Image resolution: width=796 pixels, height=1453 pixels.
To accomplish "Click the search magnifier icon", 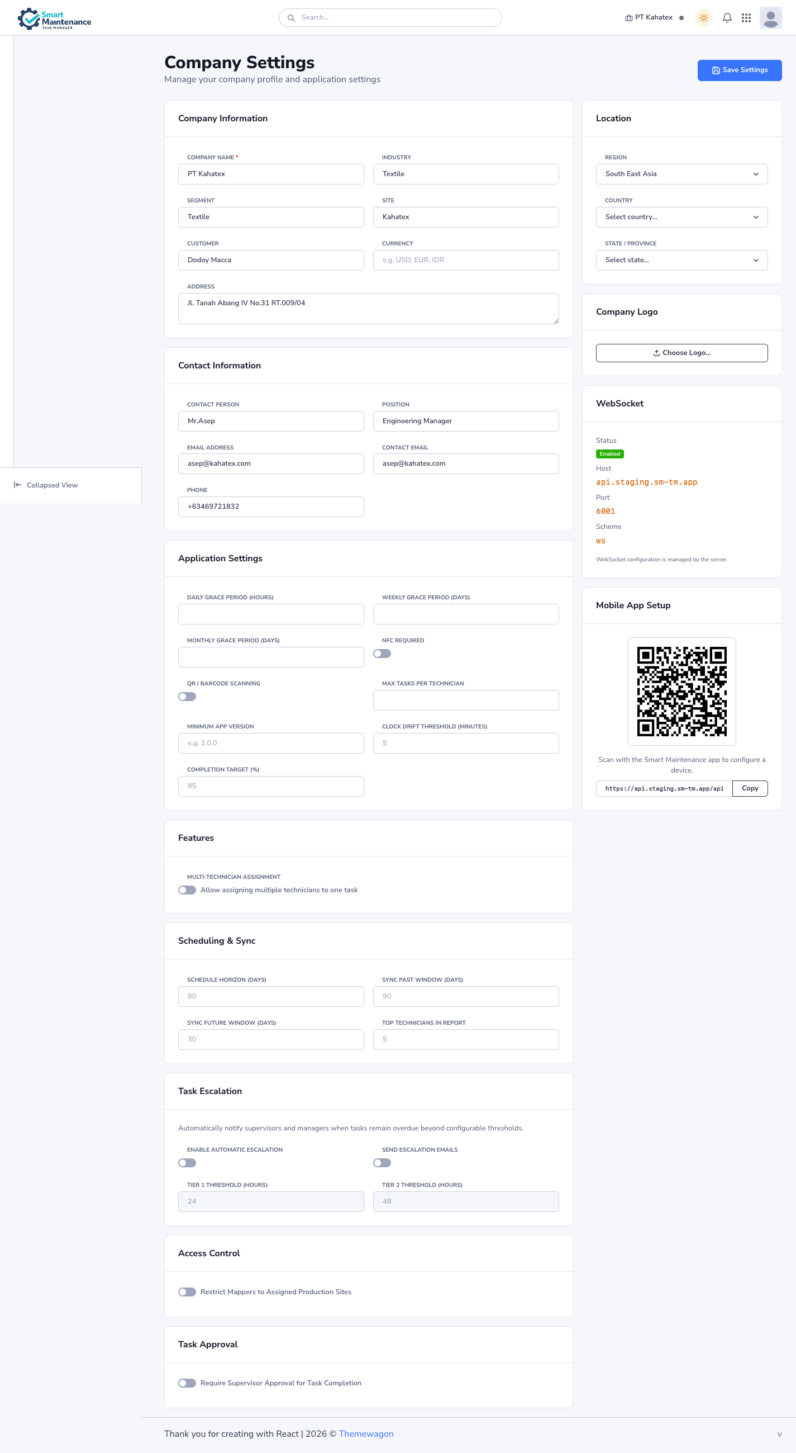I will [x=291, y=18].
